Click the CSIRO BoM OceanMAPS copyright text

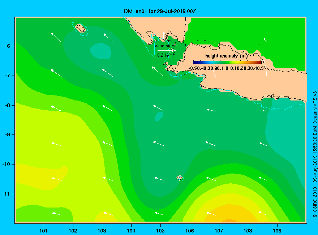tap(315, 154)
